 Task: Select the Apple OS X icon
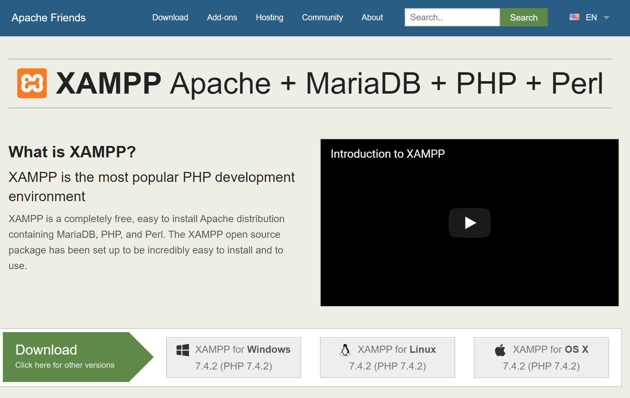point(500,350)
